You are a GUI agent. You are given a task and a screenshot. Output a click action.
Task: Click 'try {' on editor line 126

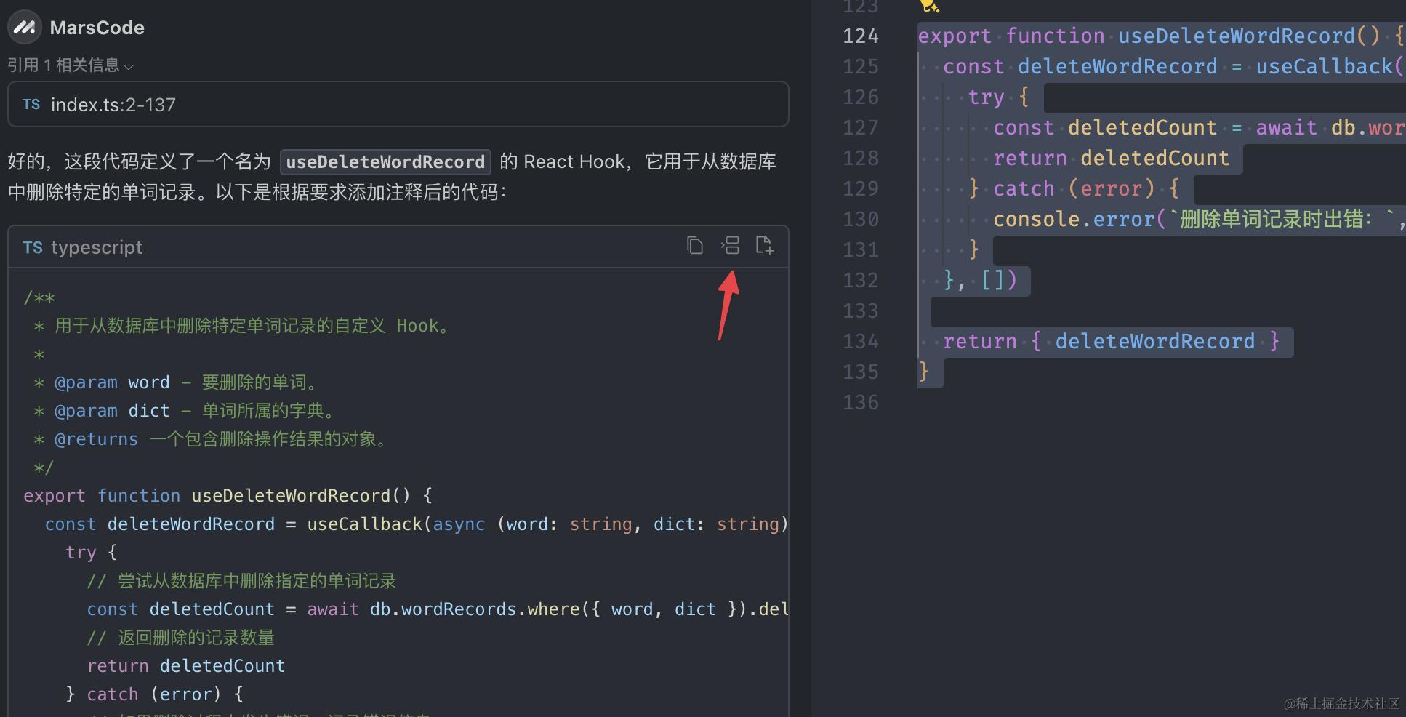998,97
